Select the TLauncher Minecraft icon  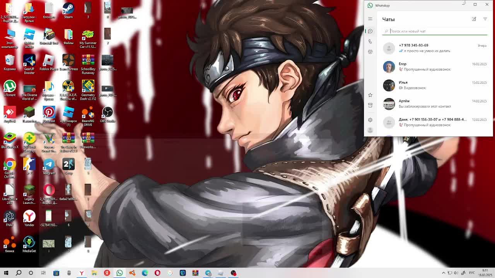[29, 115]
